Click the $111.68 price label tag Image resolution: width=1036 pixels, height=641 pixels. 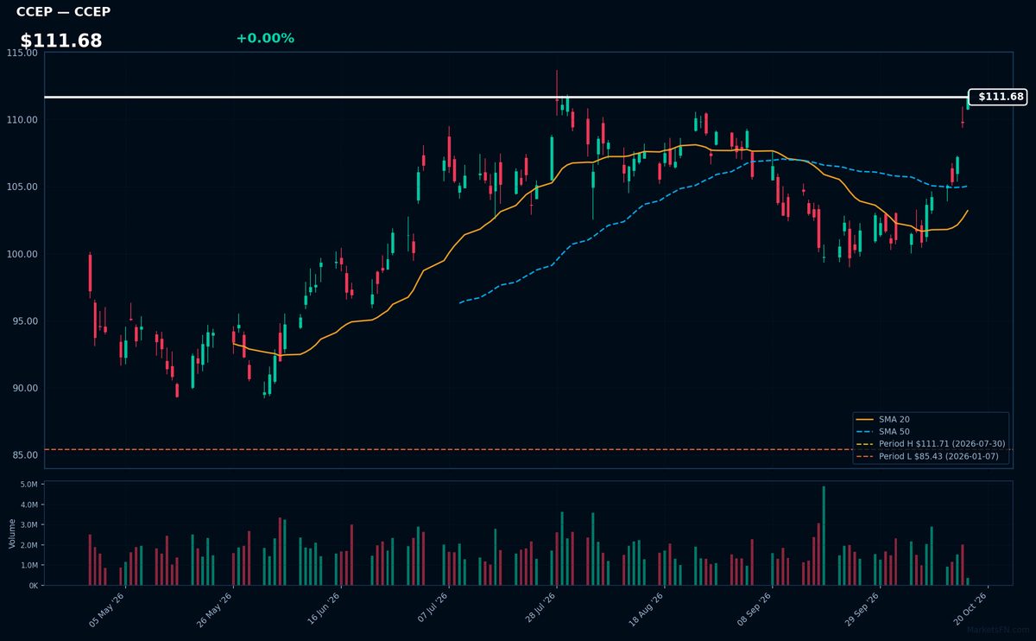[x=997, y=97]
